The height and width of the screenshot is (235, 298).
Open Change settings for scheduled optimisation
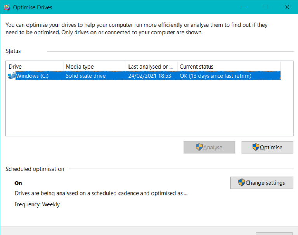(x=262, y=183)
